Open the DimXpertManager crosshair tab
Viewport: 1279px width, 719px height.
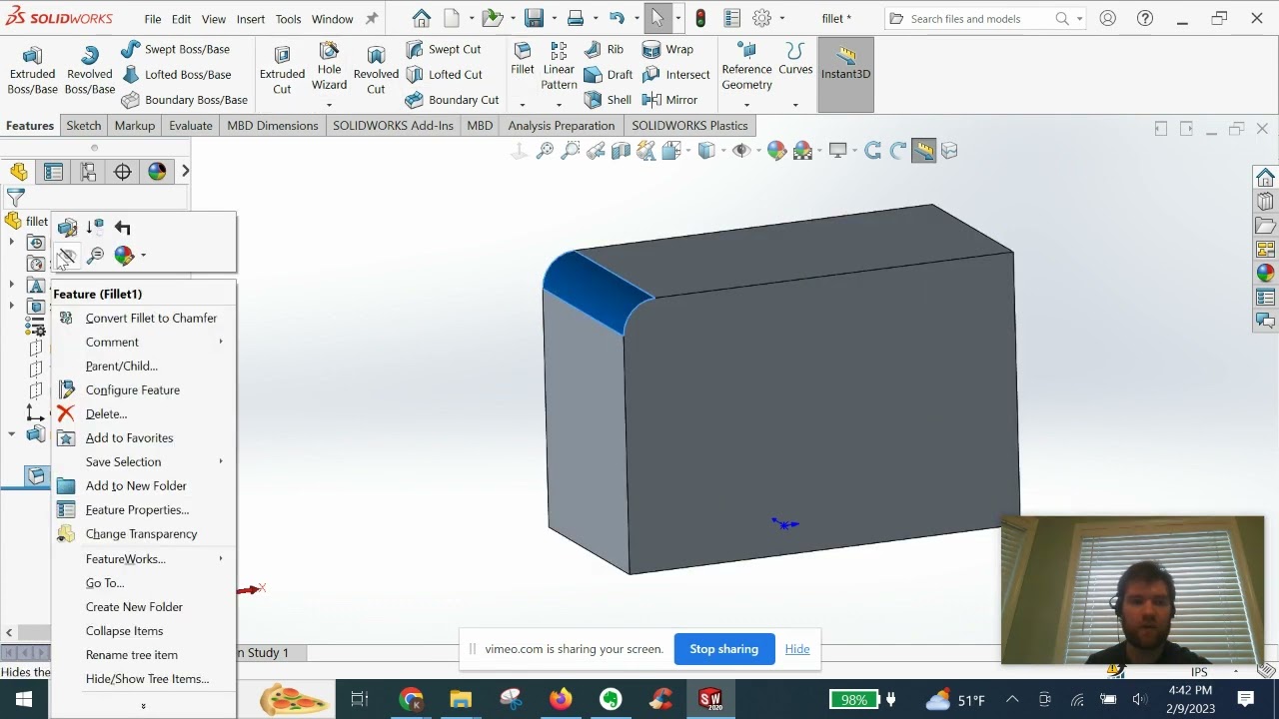pos(123,172)
